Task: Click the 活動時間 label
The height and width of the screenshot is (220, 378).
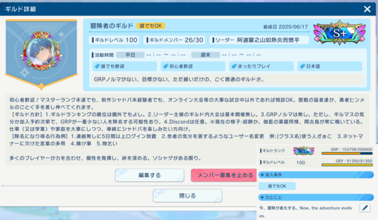Action: [103, 55]
